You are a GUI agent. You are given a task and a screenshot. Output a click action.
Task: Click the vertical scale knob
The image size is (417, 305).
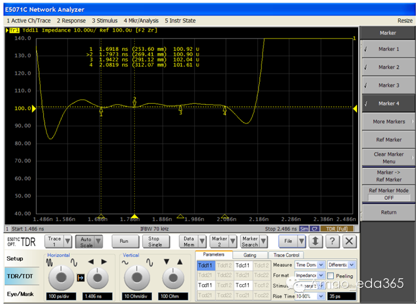coord(137,276)
